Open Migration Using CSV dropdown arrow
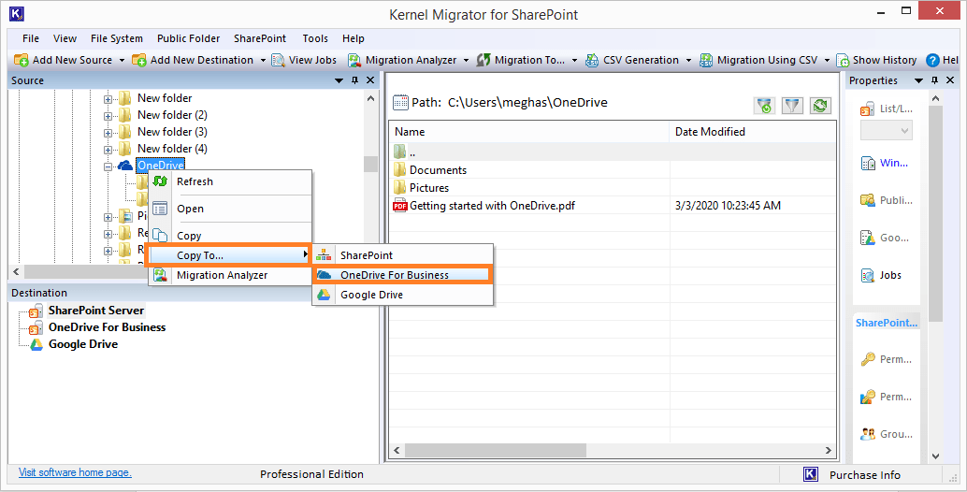The height and width of the screenshot is (492, 967). tap(827, 61)
